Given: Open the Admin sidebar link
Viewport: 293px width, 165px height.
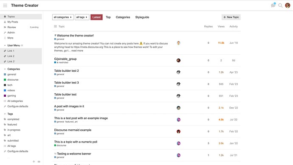Looking at the screenshot, I should point(21,33).
